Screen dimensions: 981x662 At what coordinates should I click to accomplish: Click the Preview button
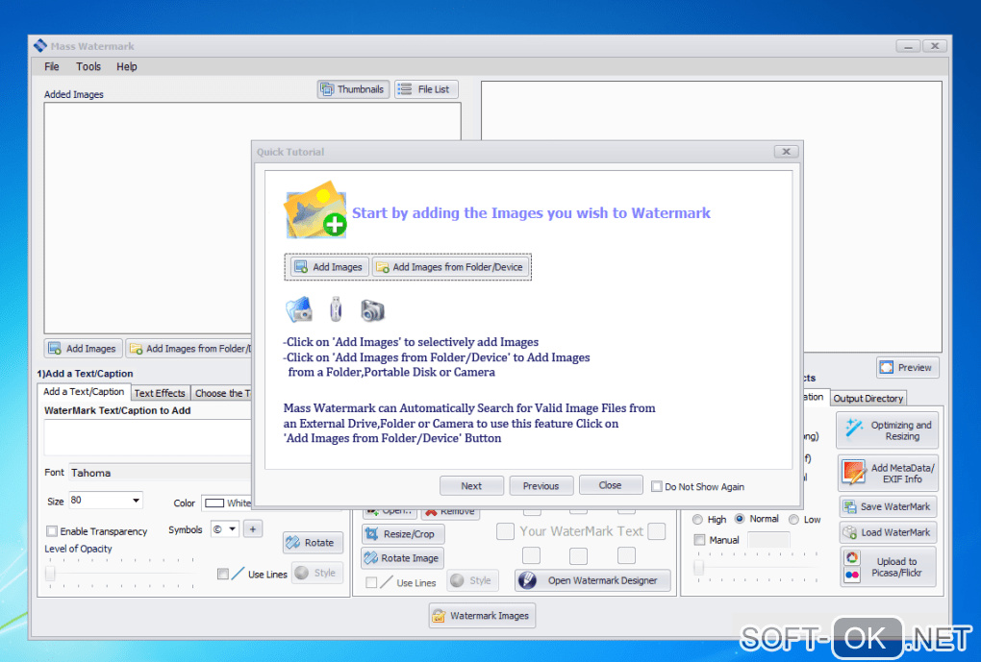click(907, 368)
